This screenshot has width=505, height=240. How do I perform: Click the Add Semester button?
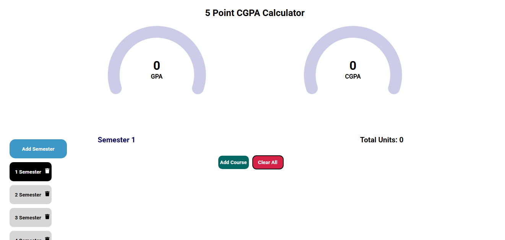coord(38,149)
